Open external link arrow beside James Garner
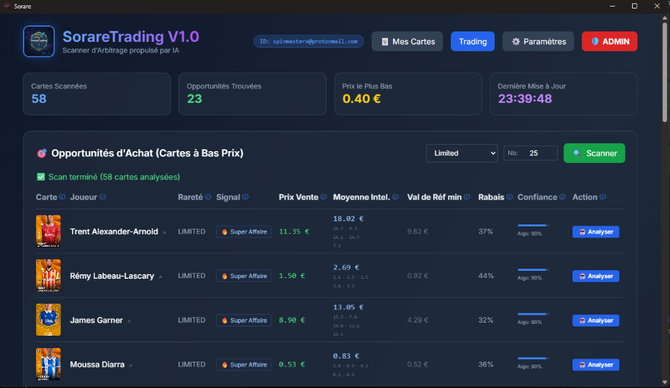 (x=129, y=321)
